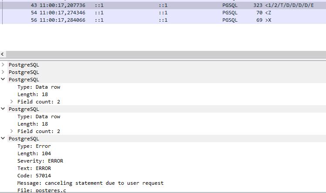The height and width of the screenshot is (193, 326).
Task: Expand the first collapsed PostgreSQL node
Action: coord(3,65)
